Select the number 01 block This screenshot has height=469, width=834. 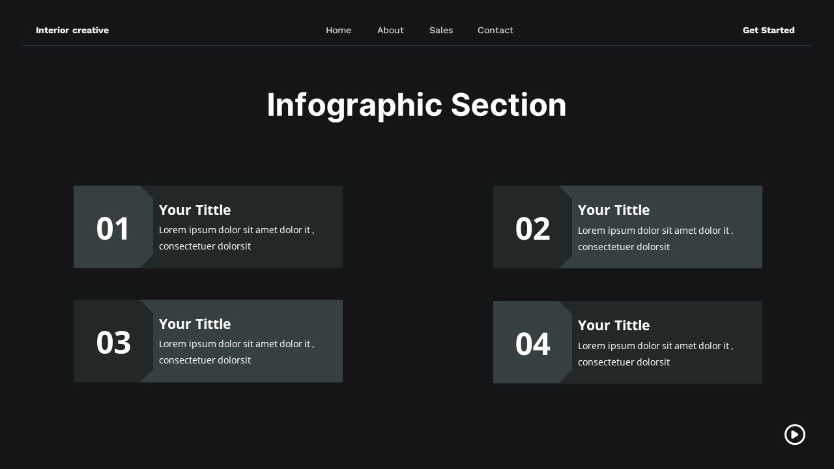(113, 227)
